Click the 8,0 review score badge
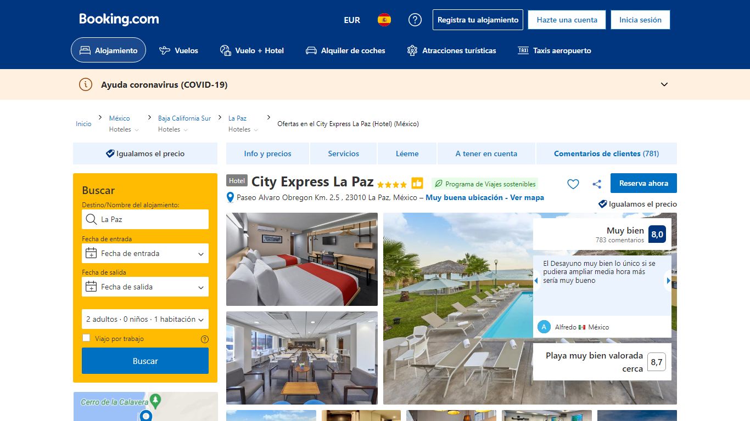 click(x=657, y=235)
